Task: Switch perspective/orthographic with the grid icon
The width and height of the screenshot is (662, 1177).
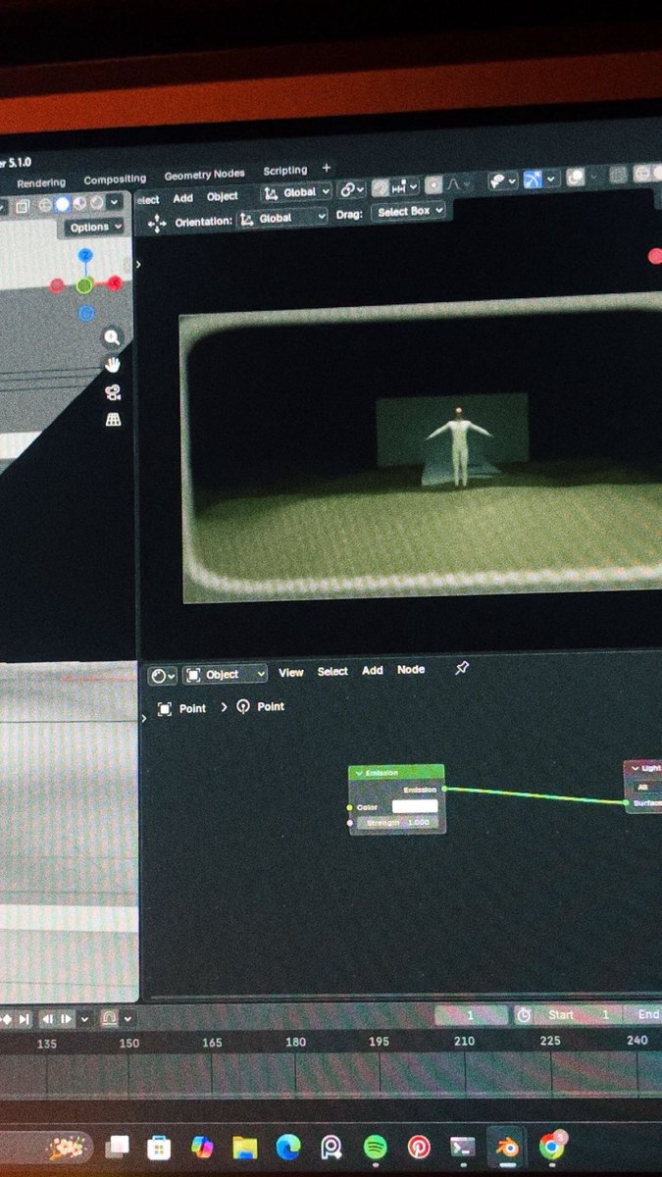Action: point(112,420)
